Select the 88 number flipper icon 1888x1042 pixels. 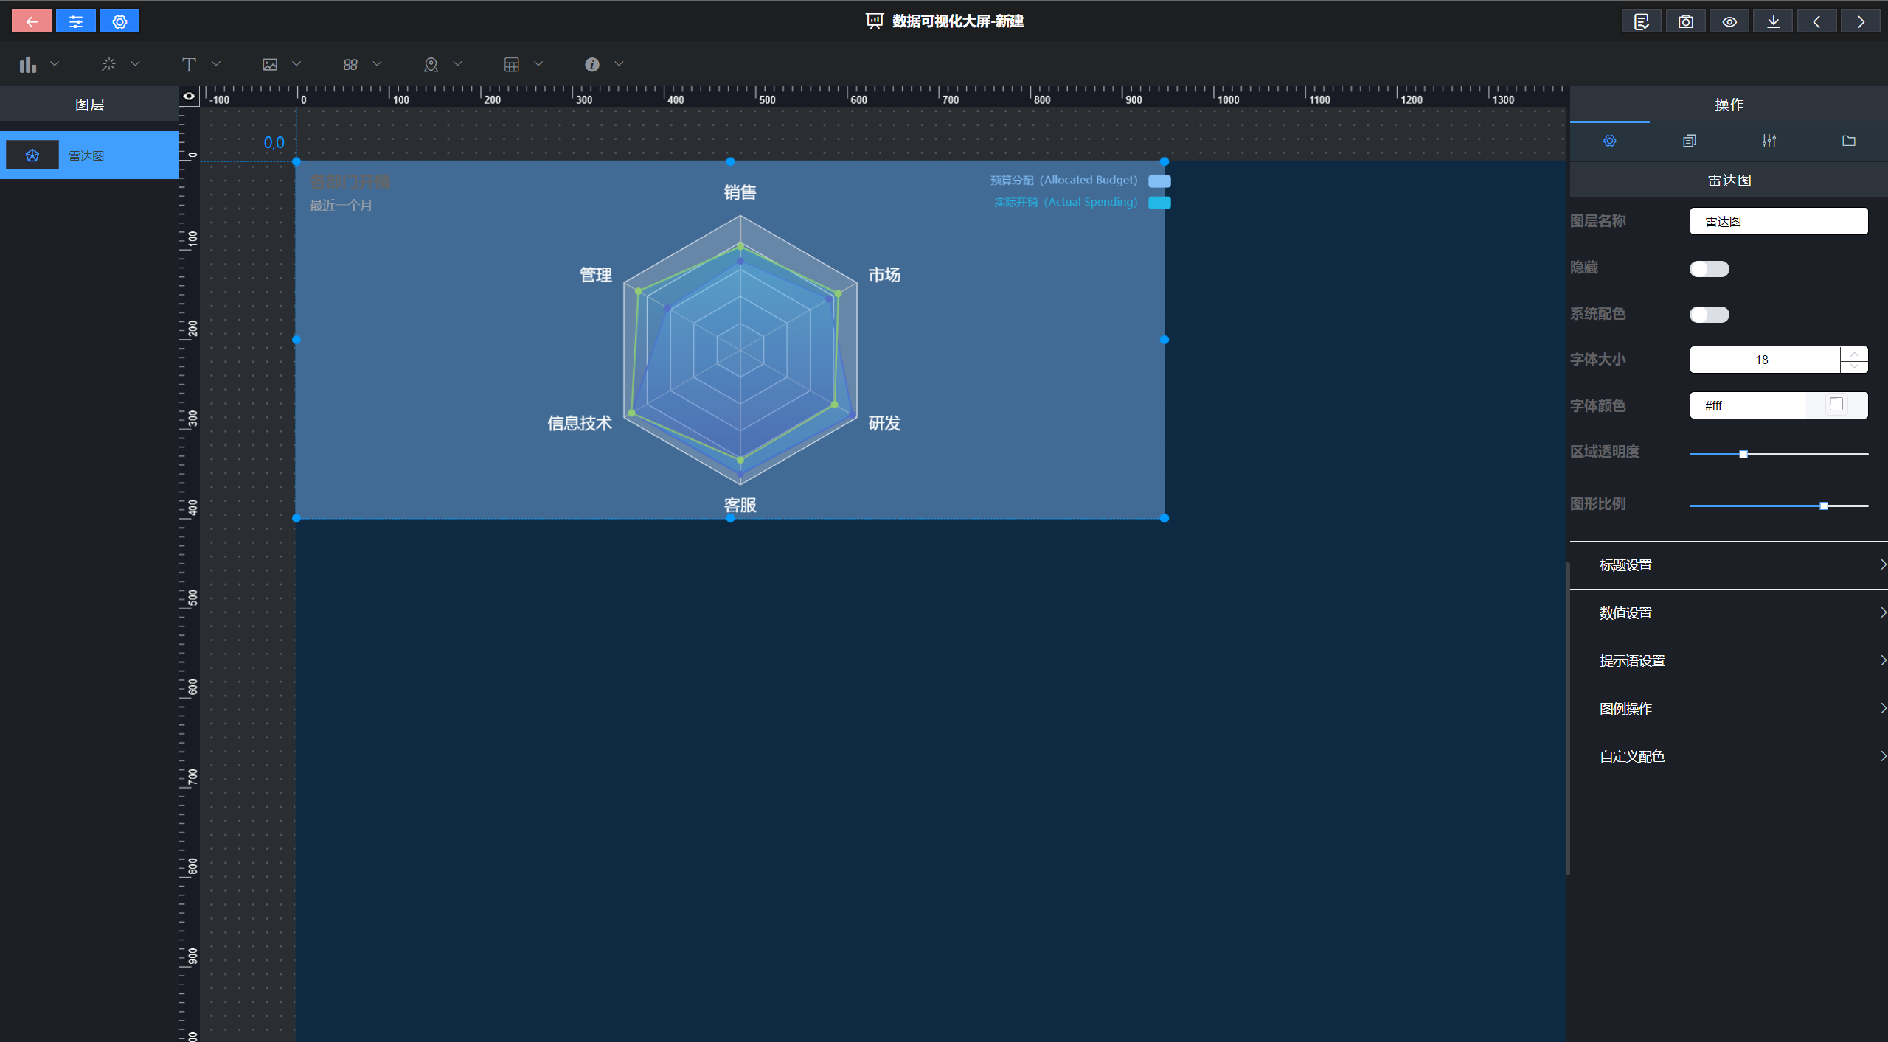pos(350,65)
